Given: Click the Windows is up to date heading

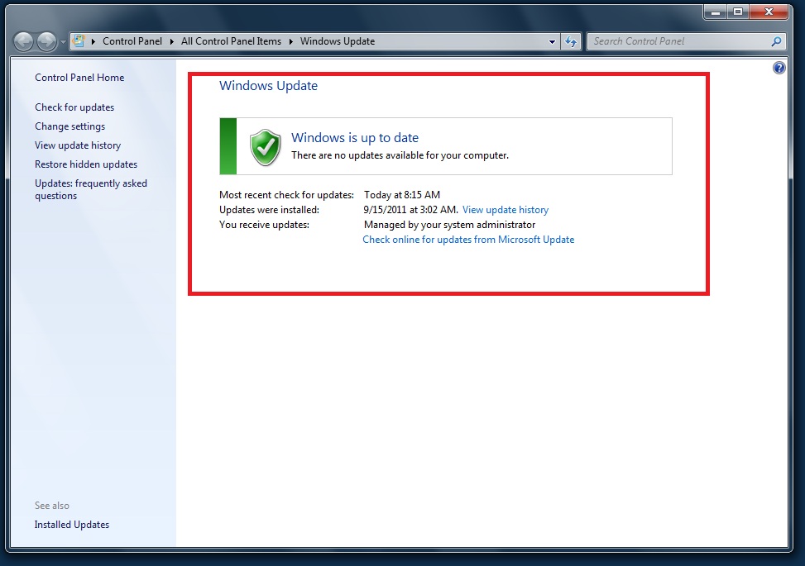Looking at the screenshot, I should [355, 137].
